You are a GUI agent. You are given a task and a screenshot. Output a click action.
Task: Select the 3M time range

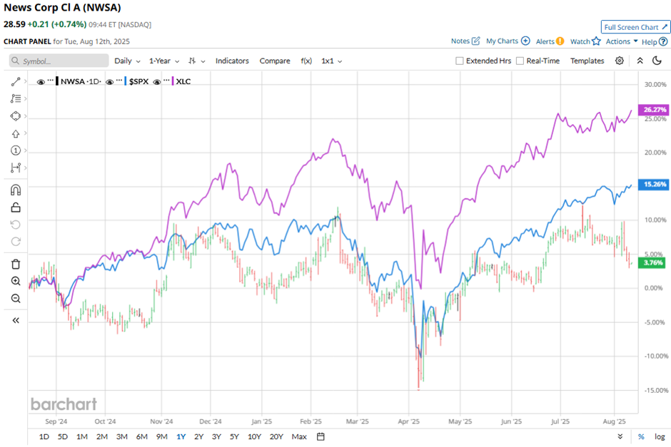(122, 436)
